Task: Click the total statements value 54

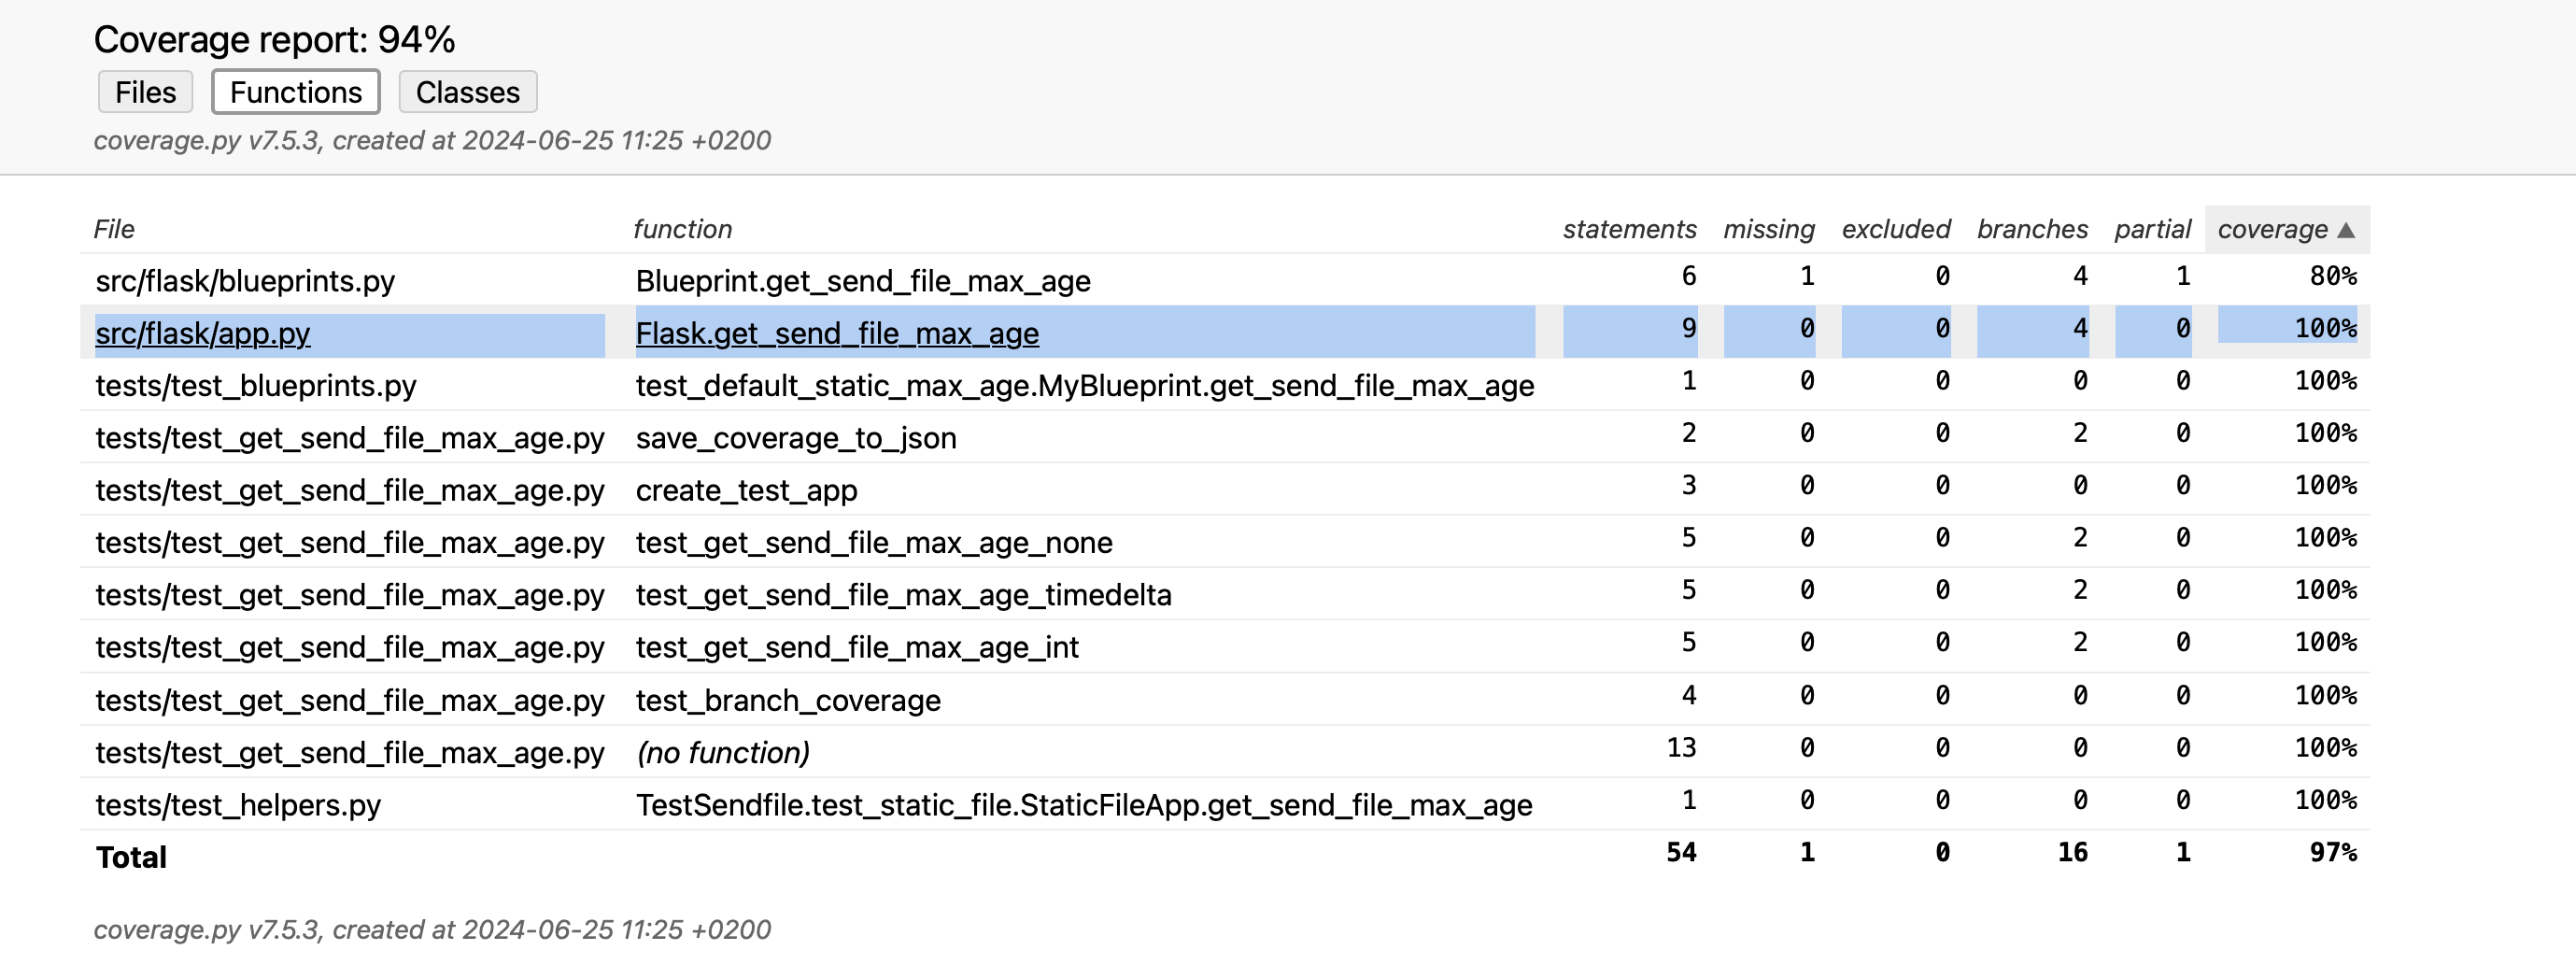Action: click(1681, 852)
